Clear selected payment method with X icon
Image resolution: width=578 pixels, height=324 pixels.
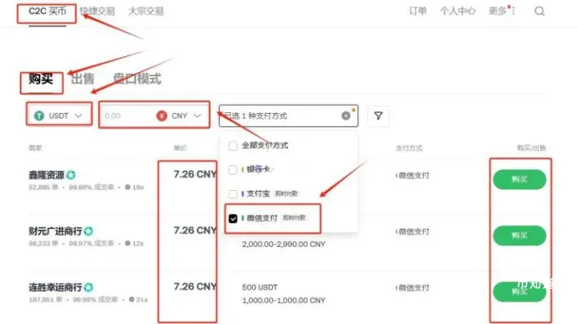pyautogui.click(x=346, y=115)
